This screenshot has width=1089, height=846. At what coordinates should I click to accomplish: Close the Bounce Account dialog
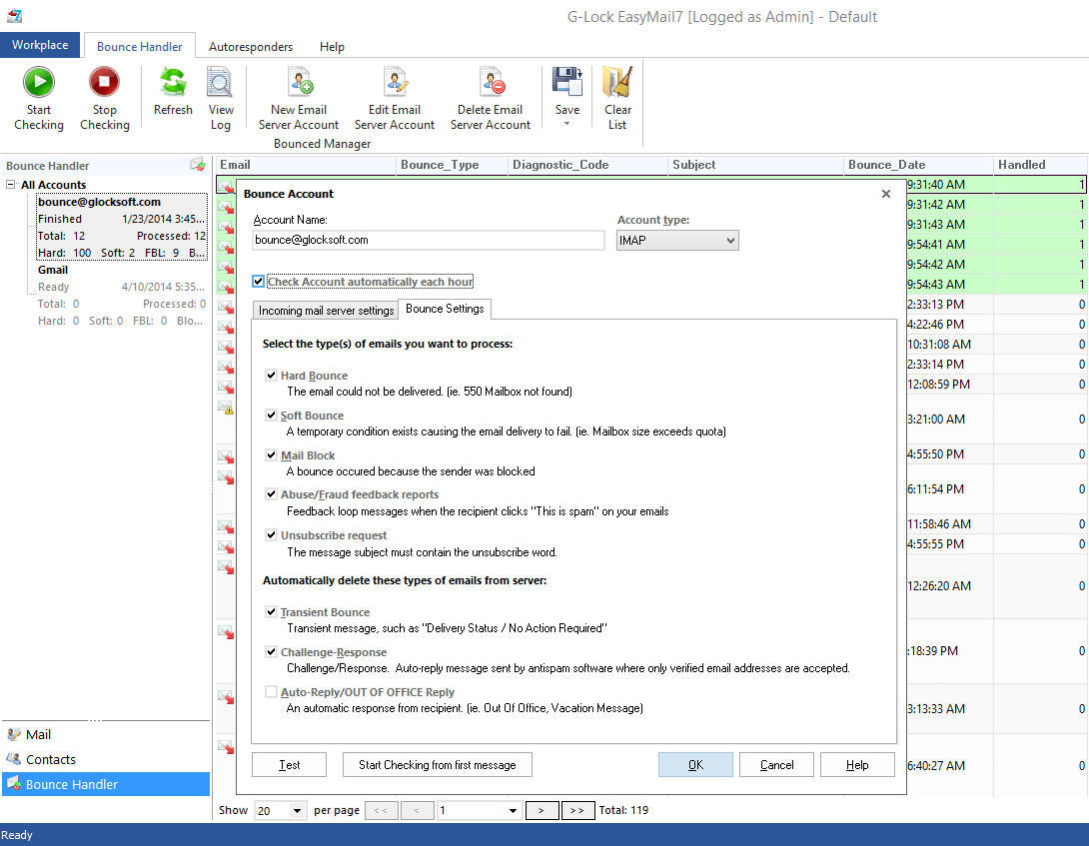point(885,194)
